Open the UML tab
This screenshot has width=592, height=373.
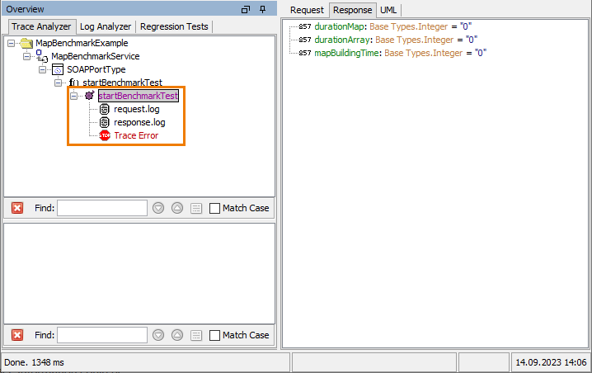pyautogui.click(x=388, y=10)
